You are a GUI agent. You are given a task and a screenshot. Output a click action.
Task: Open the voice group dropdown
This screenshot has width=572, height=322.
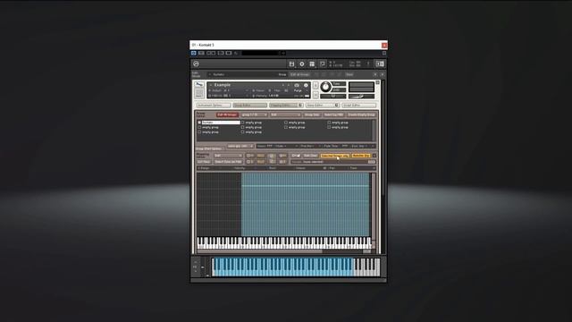pos(240,146)
